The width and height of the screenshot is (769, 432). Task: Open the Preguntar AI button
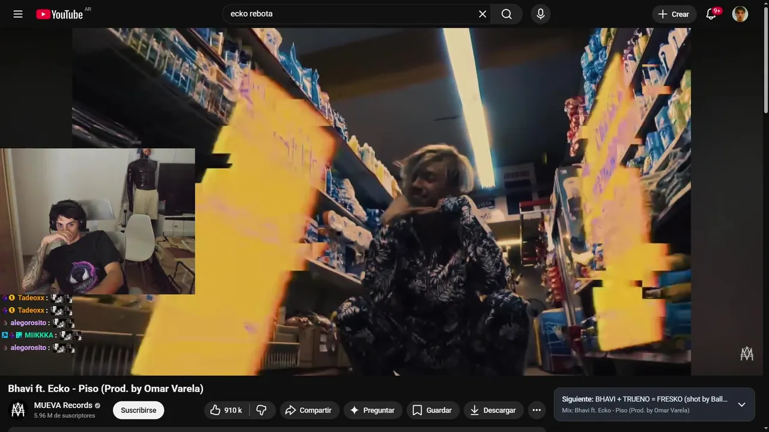[372, 410]
